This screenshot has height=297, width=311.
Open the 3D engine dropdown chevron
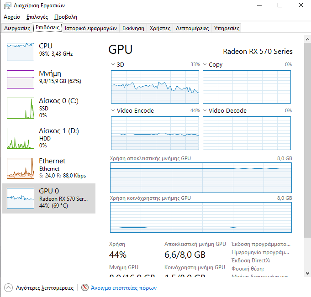tap(113, 64)
